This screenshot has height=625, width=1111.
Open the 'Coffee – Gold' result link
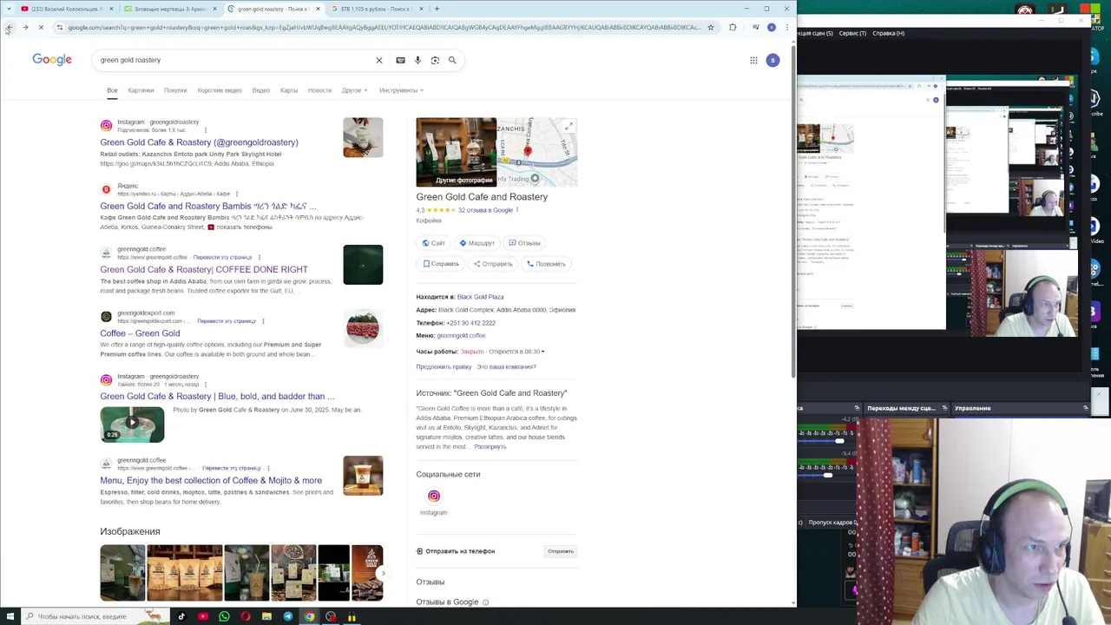140,333
